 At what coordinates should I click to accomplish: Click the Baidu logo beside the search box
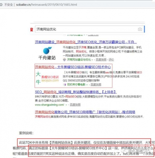(x=32, y=30)
